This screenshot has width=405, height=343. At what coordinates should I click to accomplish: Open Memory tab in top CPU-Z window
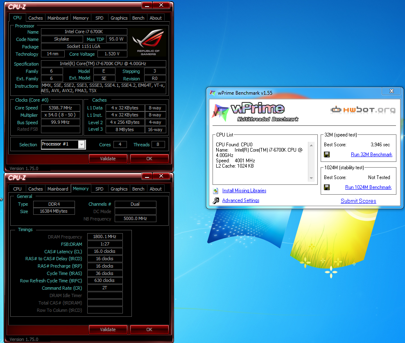point(81,18)
